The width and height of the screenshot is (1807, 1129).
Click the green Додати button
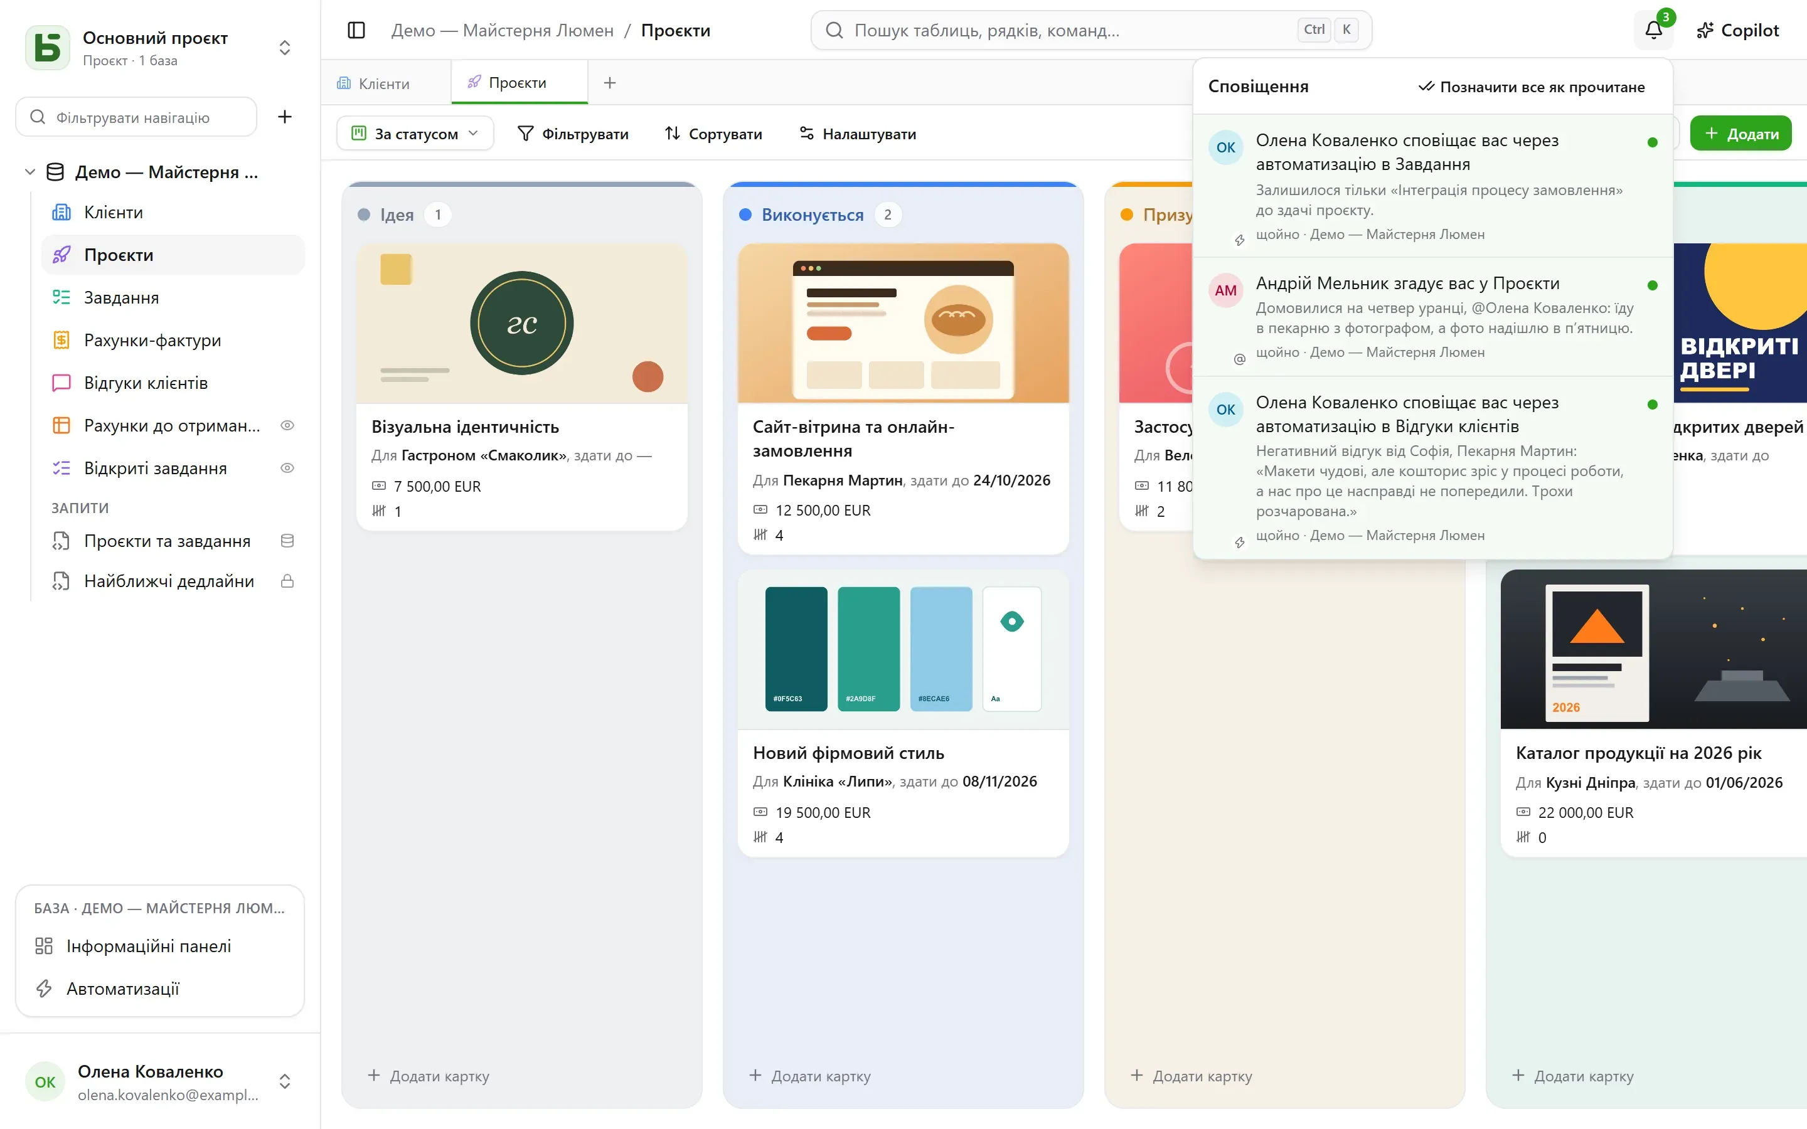[x=1740, y=134]
